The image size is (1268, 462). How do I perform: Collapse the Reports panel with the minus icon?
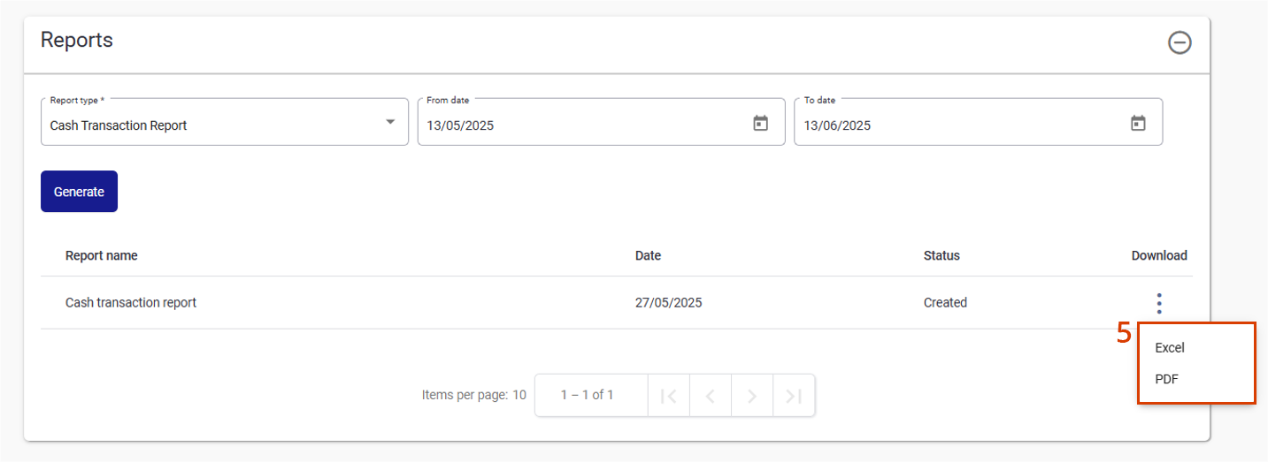pos(1179,42)
